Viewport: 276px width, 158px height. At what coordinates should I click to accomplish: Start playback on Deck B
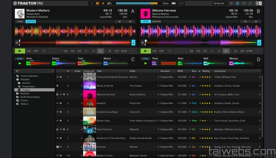tap(146, 51)
